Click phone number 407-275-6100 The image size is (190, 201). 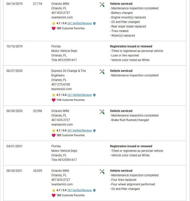pyautogui.click(x=61, y=84)
